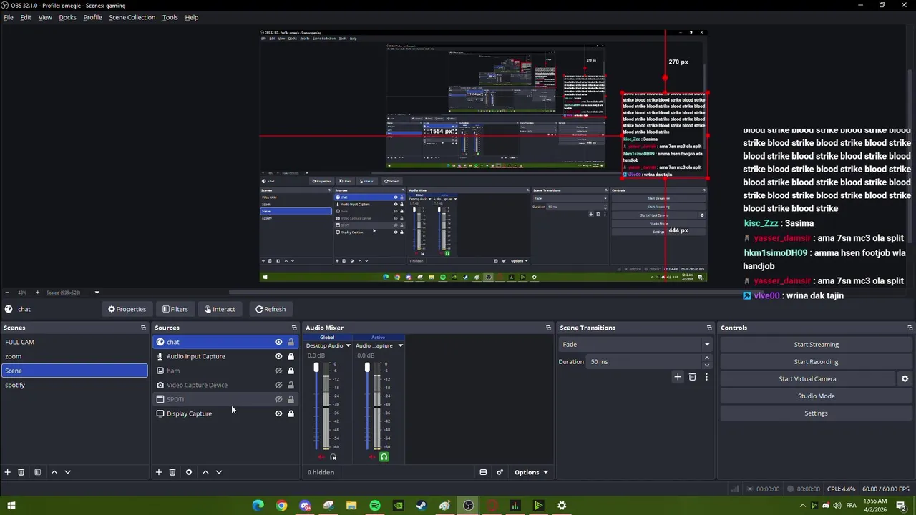Mute Desktop Audio speaker icon
This screenshot has height=515, width=916.
[x=321, y=457]
